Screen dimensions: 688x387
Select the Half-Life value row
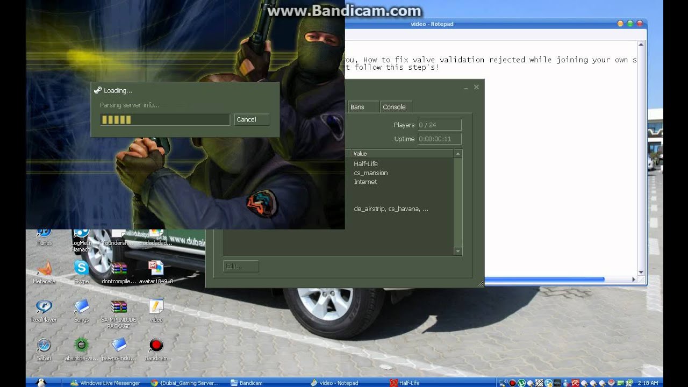click(x=365, y=163)
